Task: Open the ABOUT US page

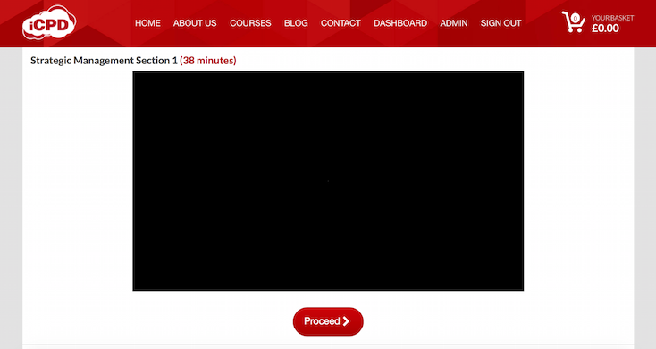Action: [195, 23]
